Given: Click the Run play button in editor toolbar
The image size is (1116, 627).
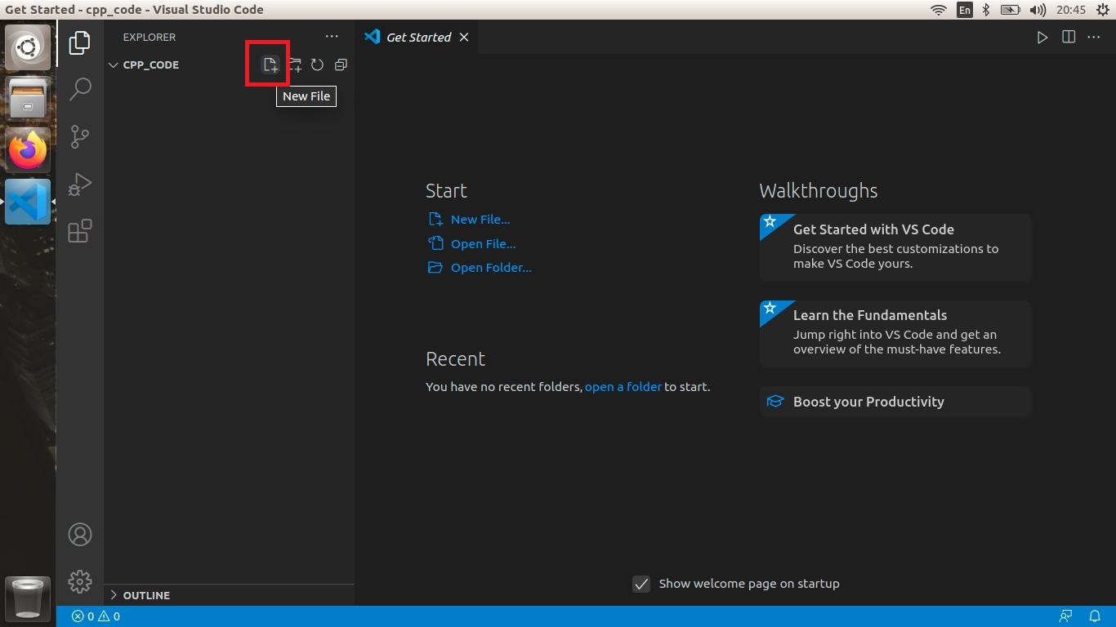Looking at the screenshot, I should tap(1042, 38).
